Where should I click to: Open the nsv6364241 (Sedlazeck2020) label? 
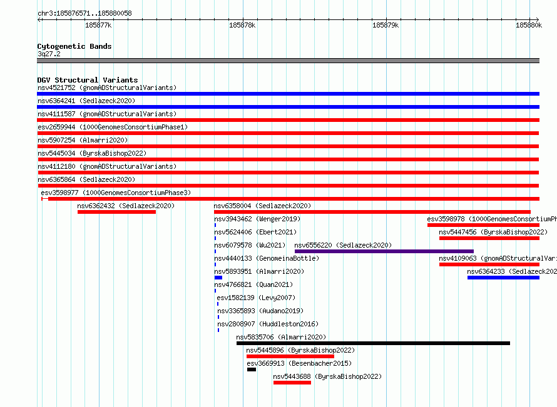pyautogui.click(x=86, y=101)
